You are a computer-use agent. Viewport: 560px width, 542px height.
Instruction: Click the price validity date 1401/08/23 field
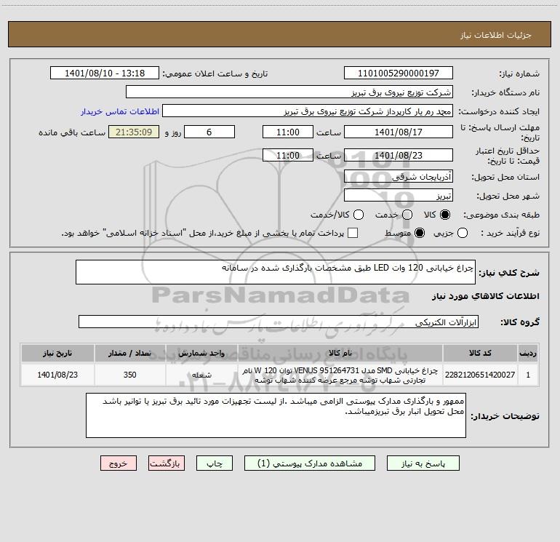click(399, 155)
